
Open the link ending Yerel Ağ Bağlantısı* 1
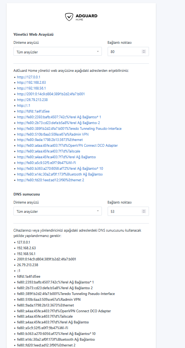coord(59,117)
